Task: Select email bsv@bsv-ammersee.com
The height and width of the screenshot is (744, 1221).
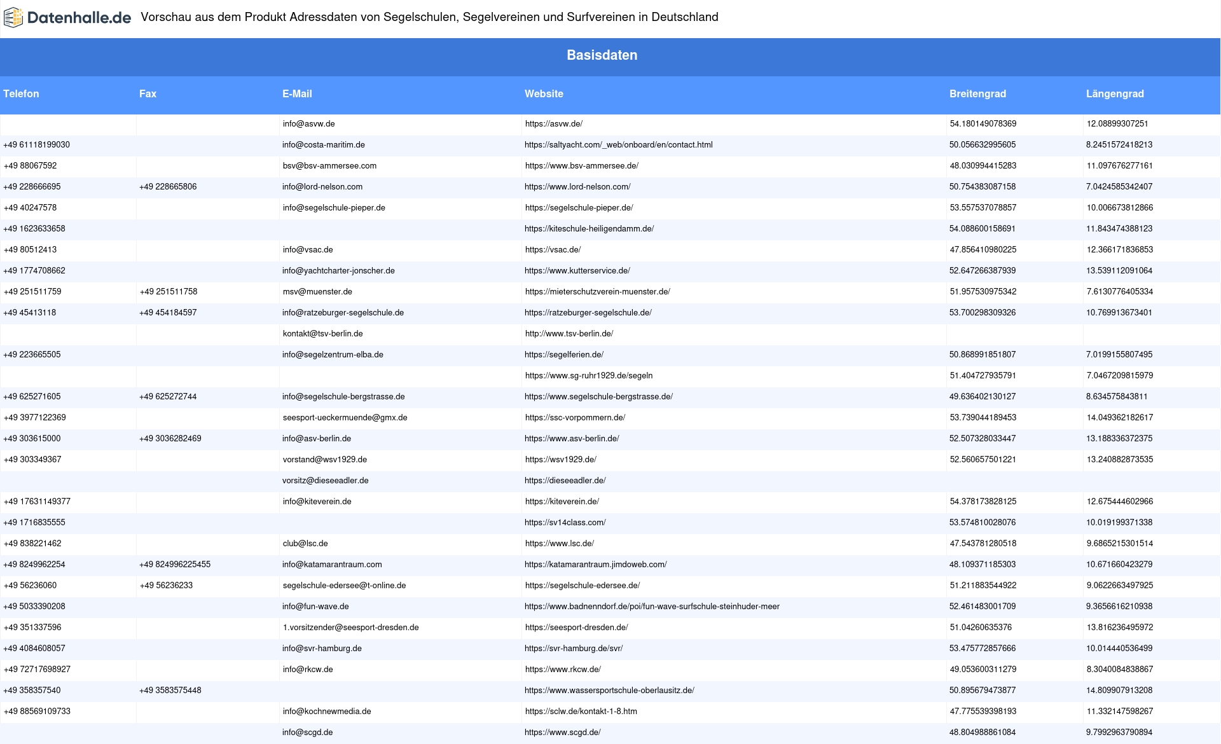Action: [x=330, y=166]
